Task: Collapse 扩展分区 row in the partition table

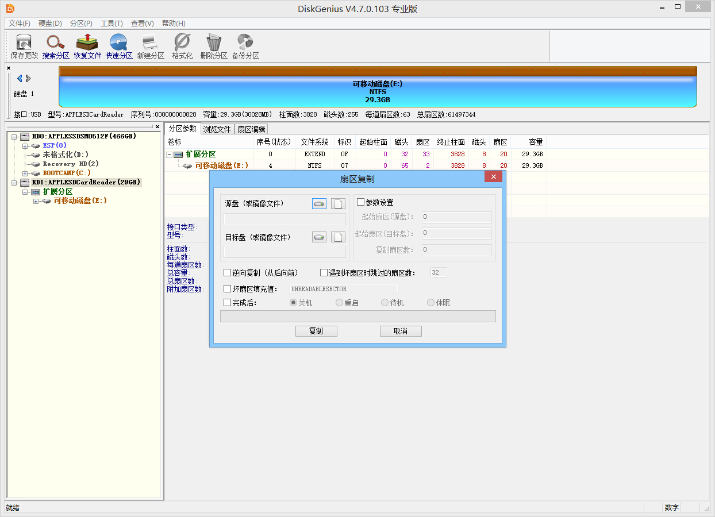Action: pos(169,155)
